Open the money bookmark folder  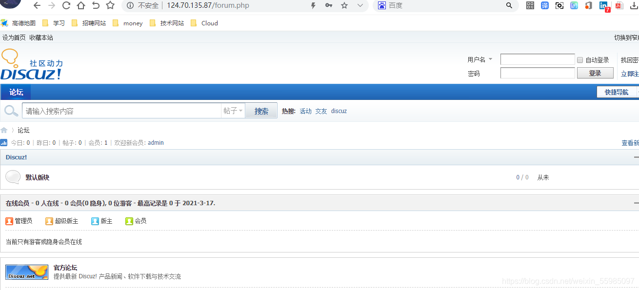[128, 23]
